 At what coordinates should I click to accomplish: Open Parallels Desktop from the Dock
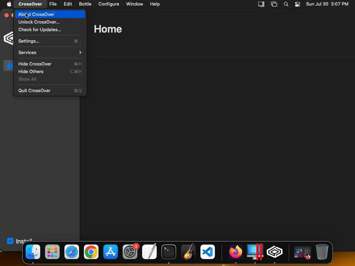coord(255,251)
